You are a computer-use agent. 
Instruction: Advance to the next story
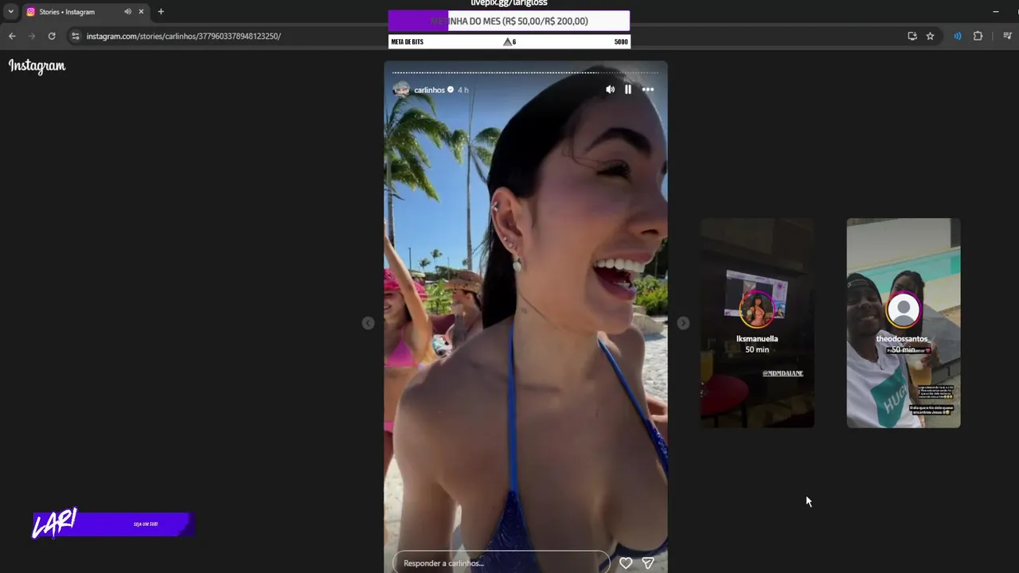[x=683, y=323]
